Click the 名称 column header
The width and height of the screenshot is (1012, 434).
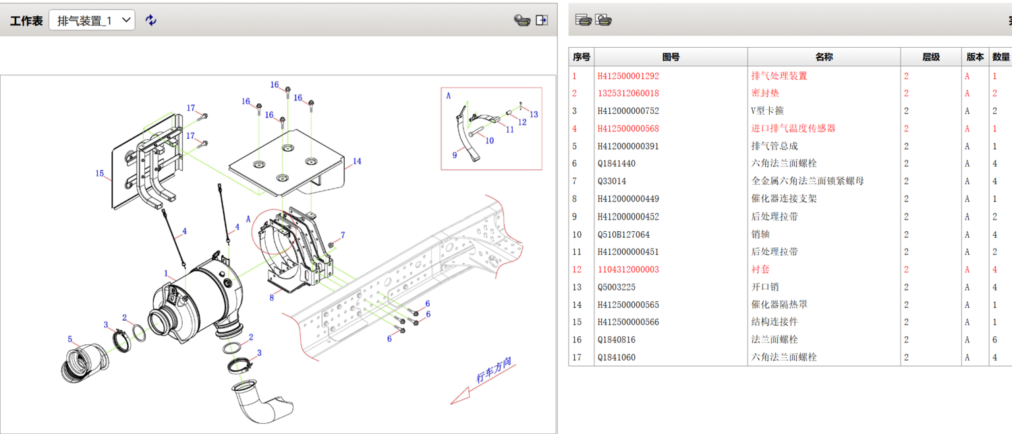(824, 57)
